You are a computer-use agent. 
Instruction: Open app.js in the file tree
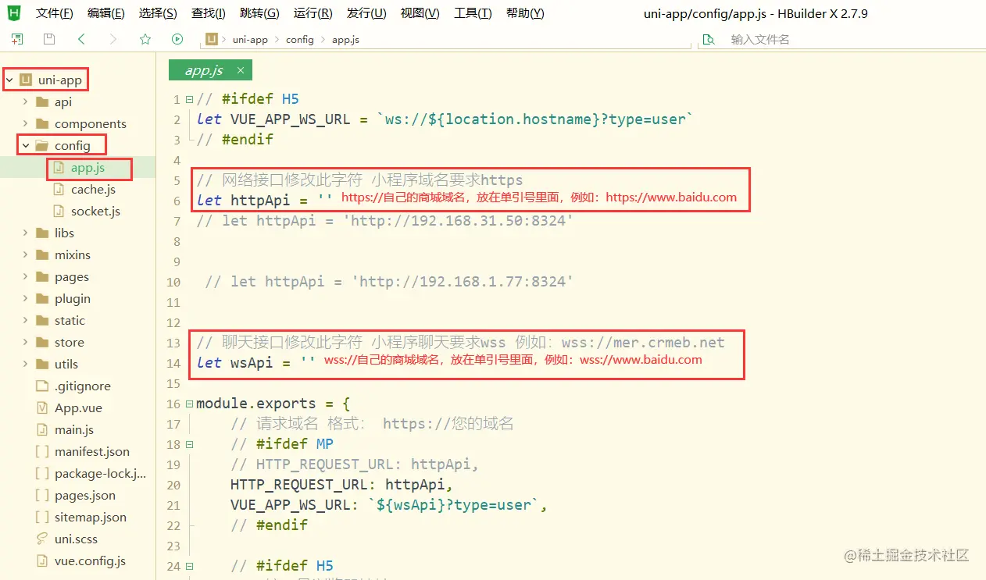tap(88, 167)
